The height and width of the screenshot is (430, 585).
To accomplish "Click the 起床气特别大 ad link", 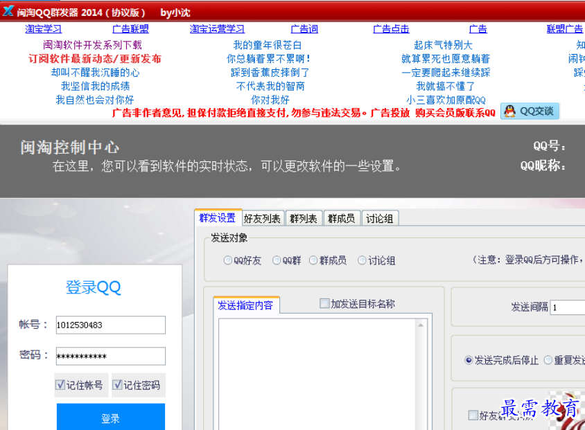I will tap(443, 45).
